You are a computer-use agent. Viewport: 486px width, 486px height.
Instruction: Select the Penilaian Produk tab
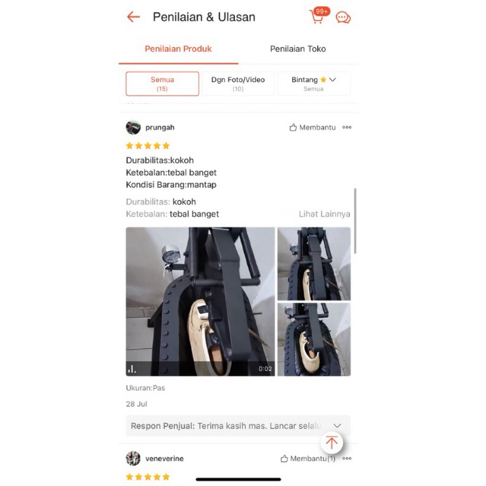(x=178, y=49)
